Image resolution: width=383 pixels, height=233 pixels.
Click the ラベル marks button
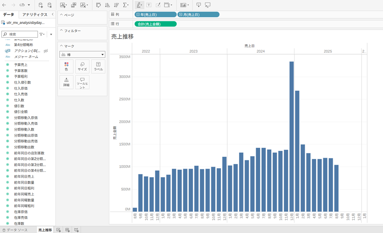pos(98,66)
